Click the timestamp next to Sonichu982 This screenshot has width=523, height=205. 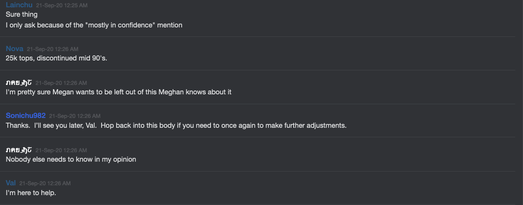tap(75, 116)
